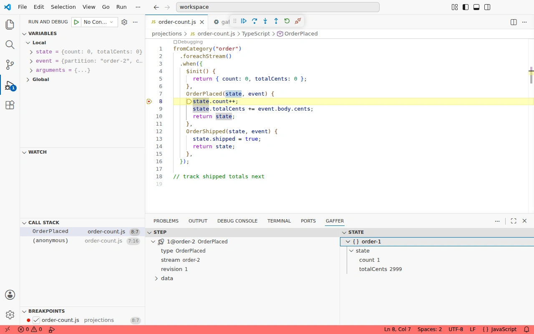
Task: Click the breakpoint glyph on line 8
Action: 149,101
